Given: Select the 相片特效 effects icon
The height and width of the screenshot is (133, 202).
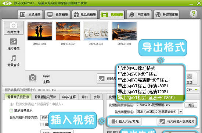Looking at the screenshot, I should [14, 42].
